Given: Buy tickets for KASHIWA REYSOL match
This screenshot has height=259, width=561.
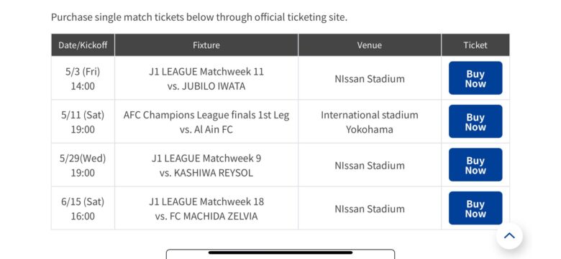Looking at the screenshot, I should tap(475, 165).
